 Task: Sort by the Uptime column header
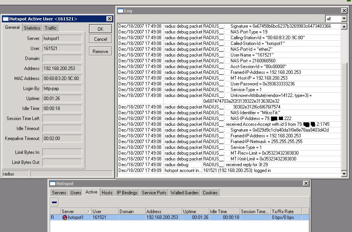(195, 211)
